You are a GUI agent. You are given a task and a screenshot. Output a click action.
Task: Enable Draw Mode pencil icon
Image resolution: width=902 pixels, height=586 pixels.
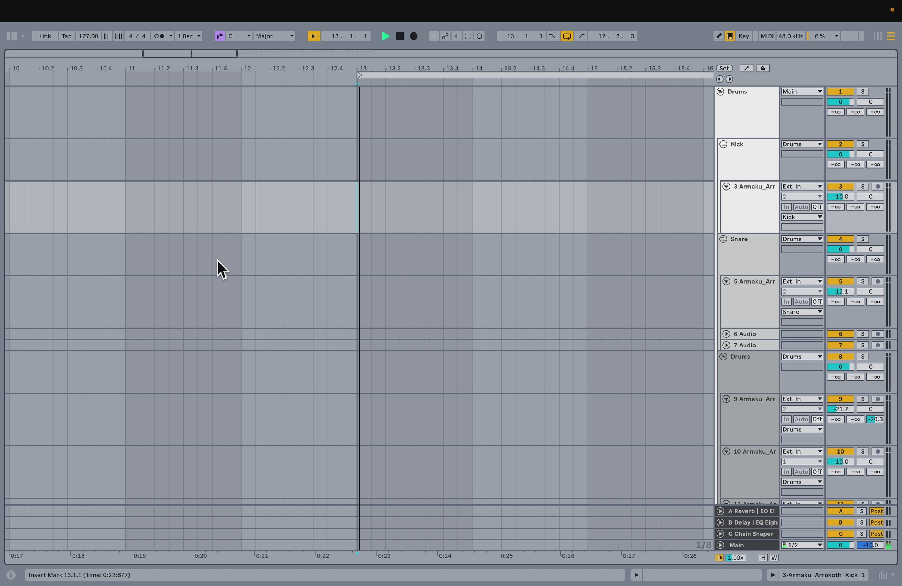718,36
